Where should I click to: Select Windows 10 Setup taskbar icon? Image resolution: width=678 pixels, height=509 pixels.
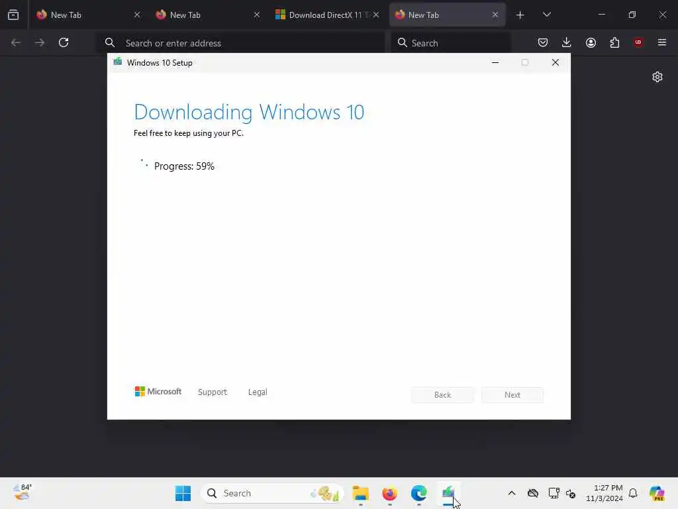coord(448,493)
